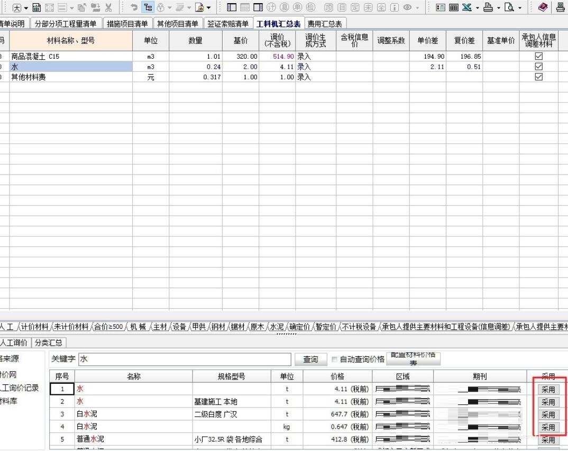This screenshot has width=568, height=451.
Task: Expand the locked document icon dropdown arrow
Action: point(209,7)
